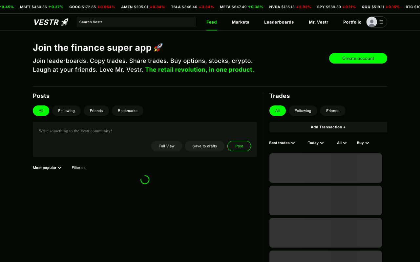420x262 pixels.
Task: Go to the Leaderboards tab
Action: tap(279, 22)
